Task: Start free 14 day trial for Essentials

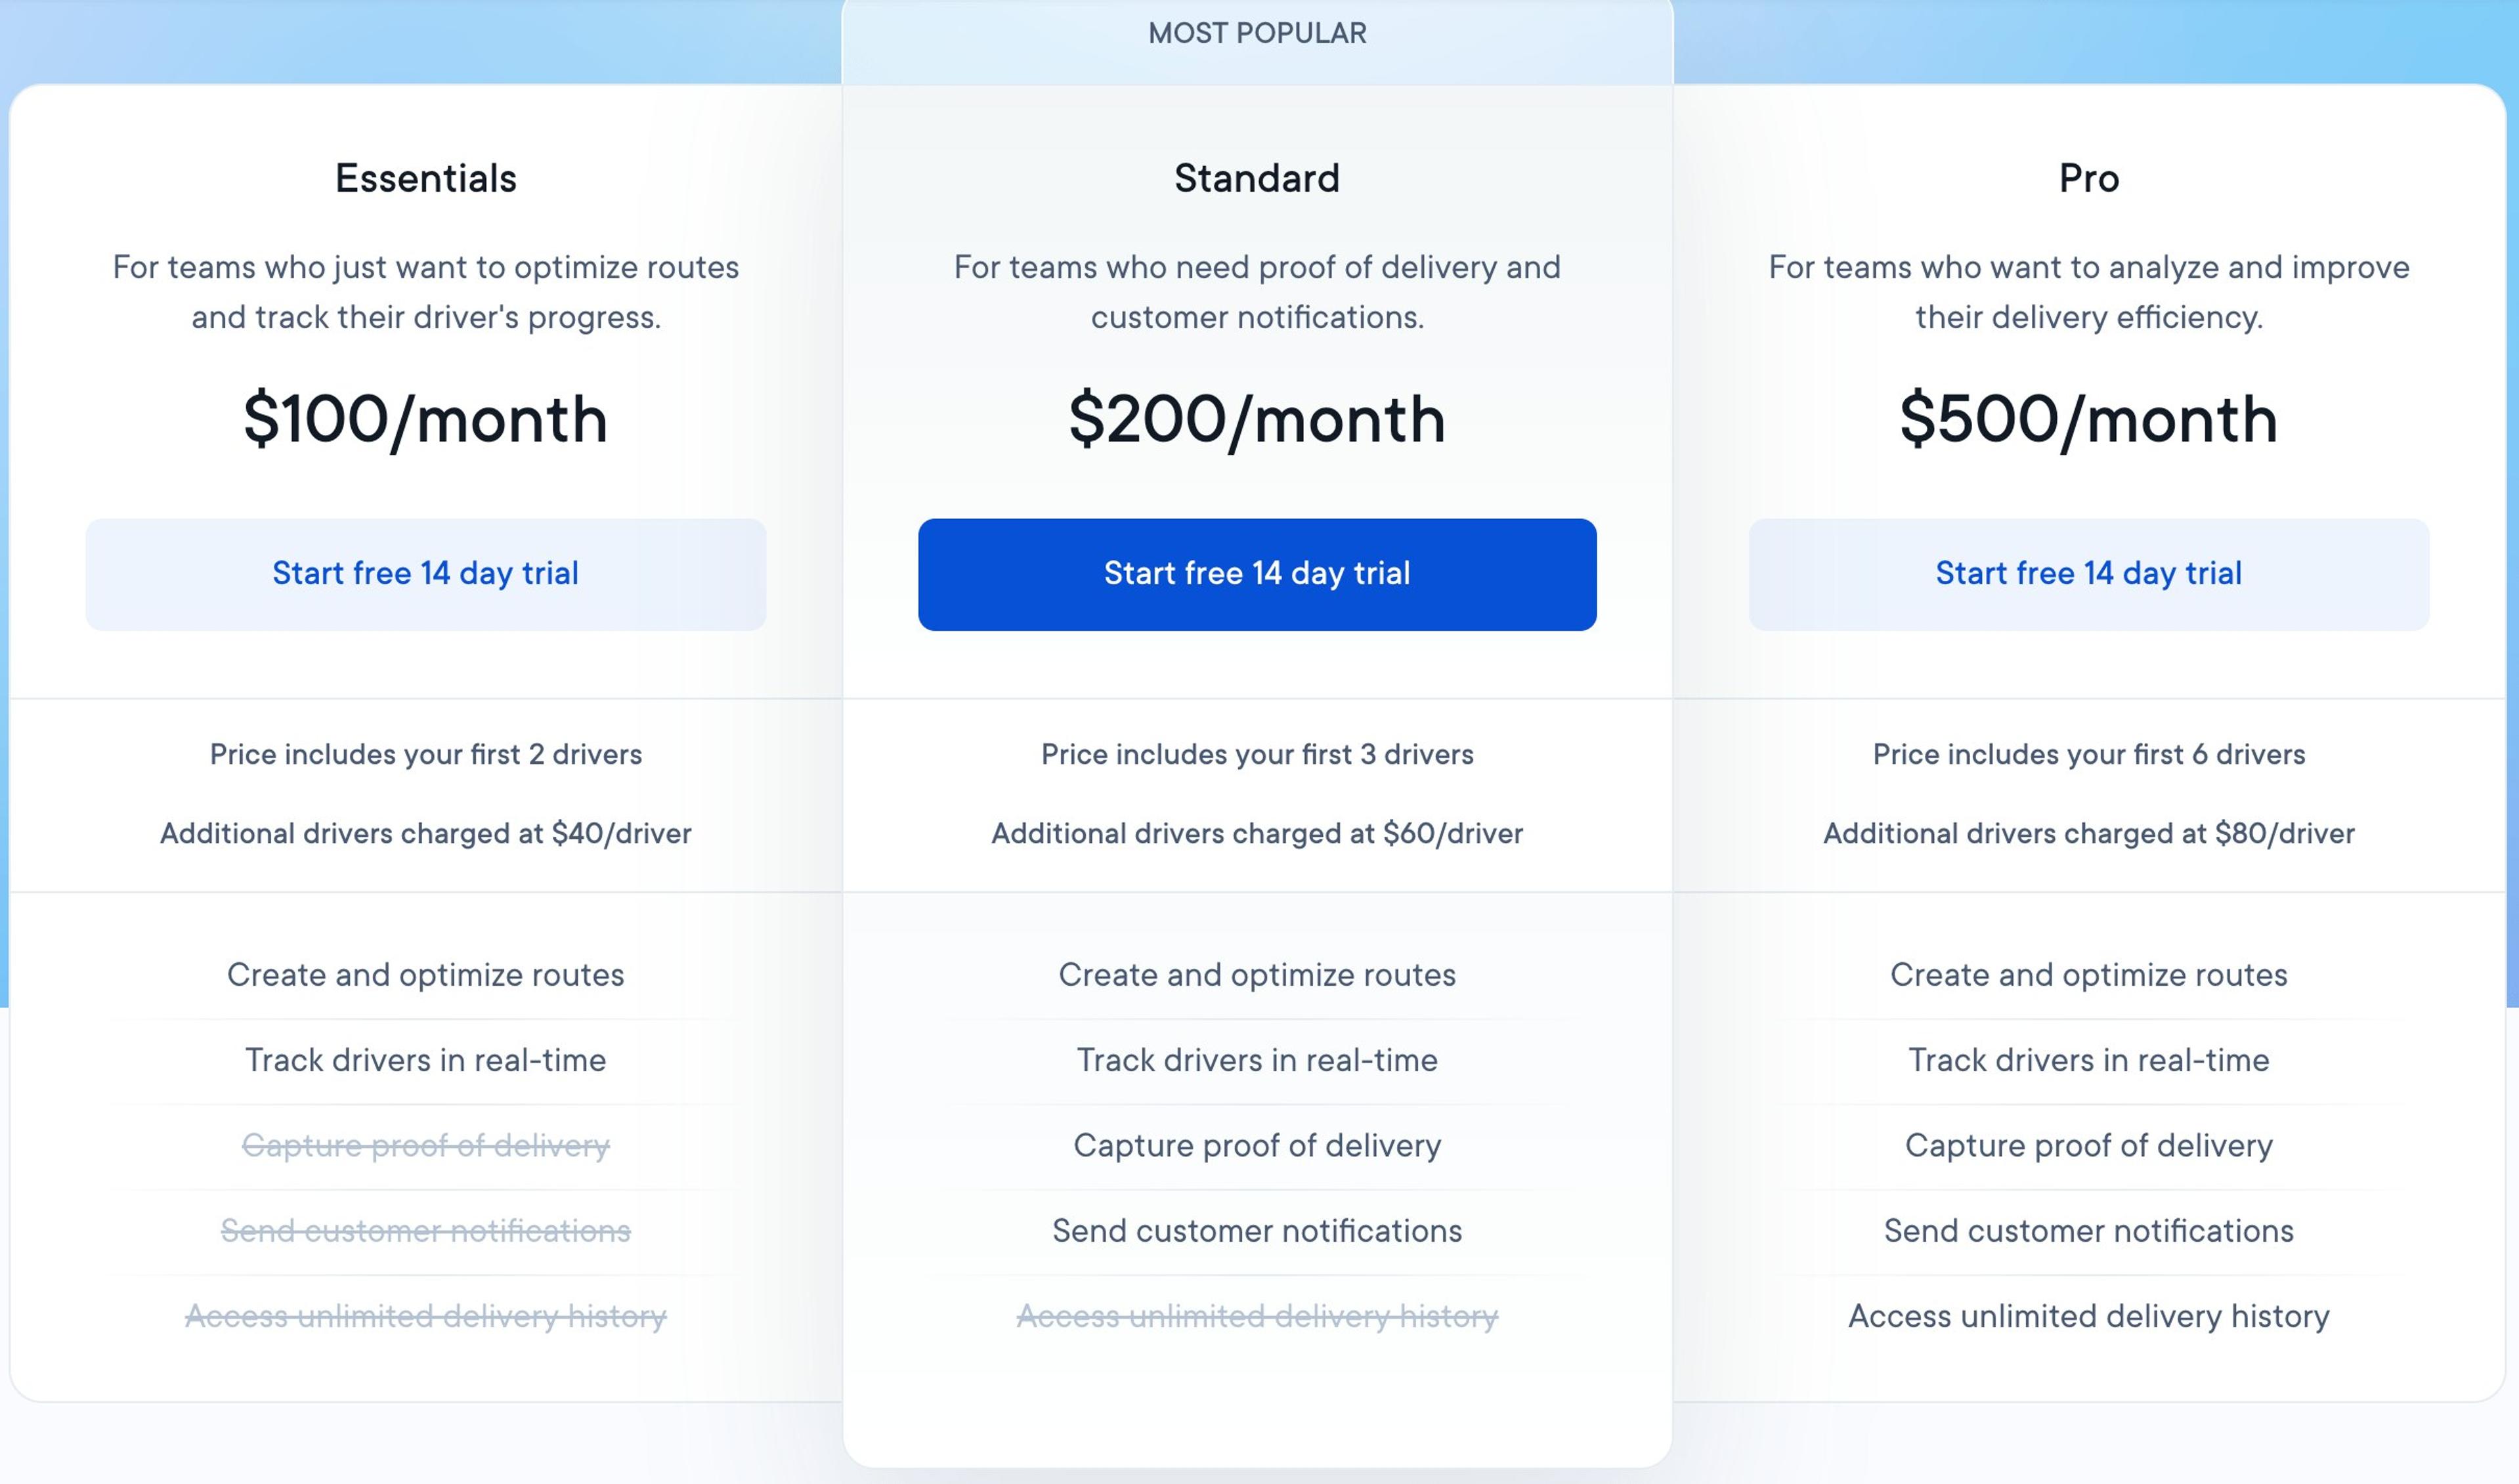Action: [425, 573]
